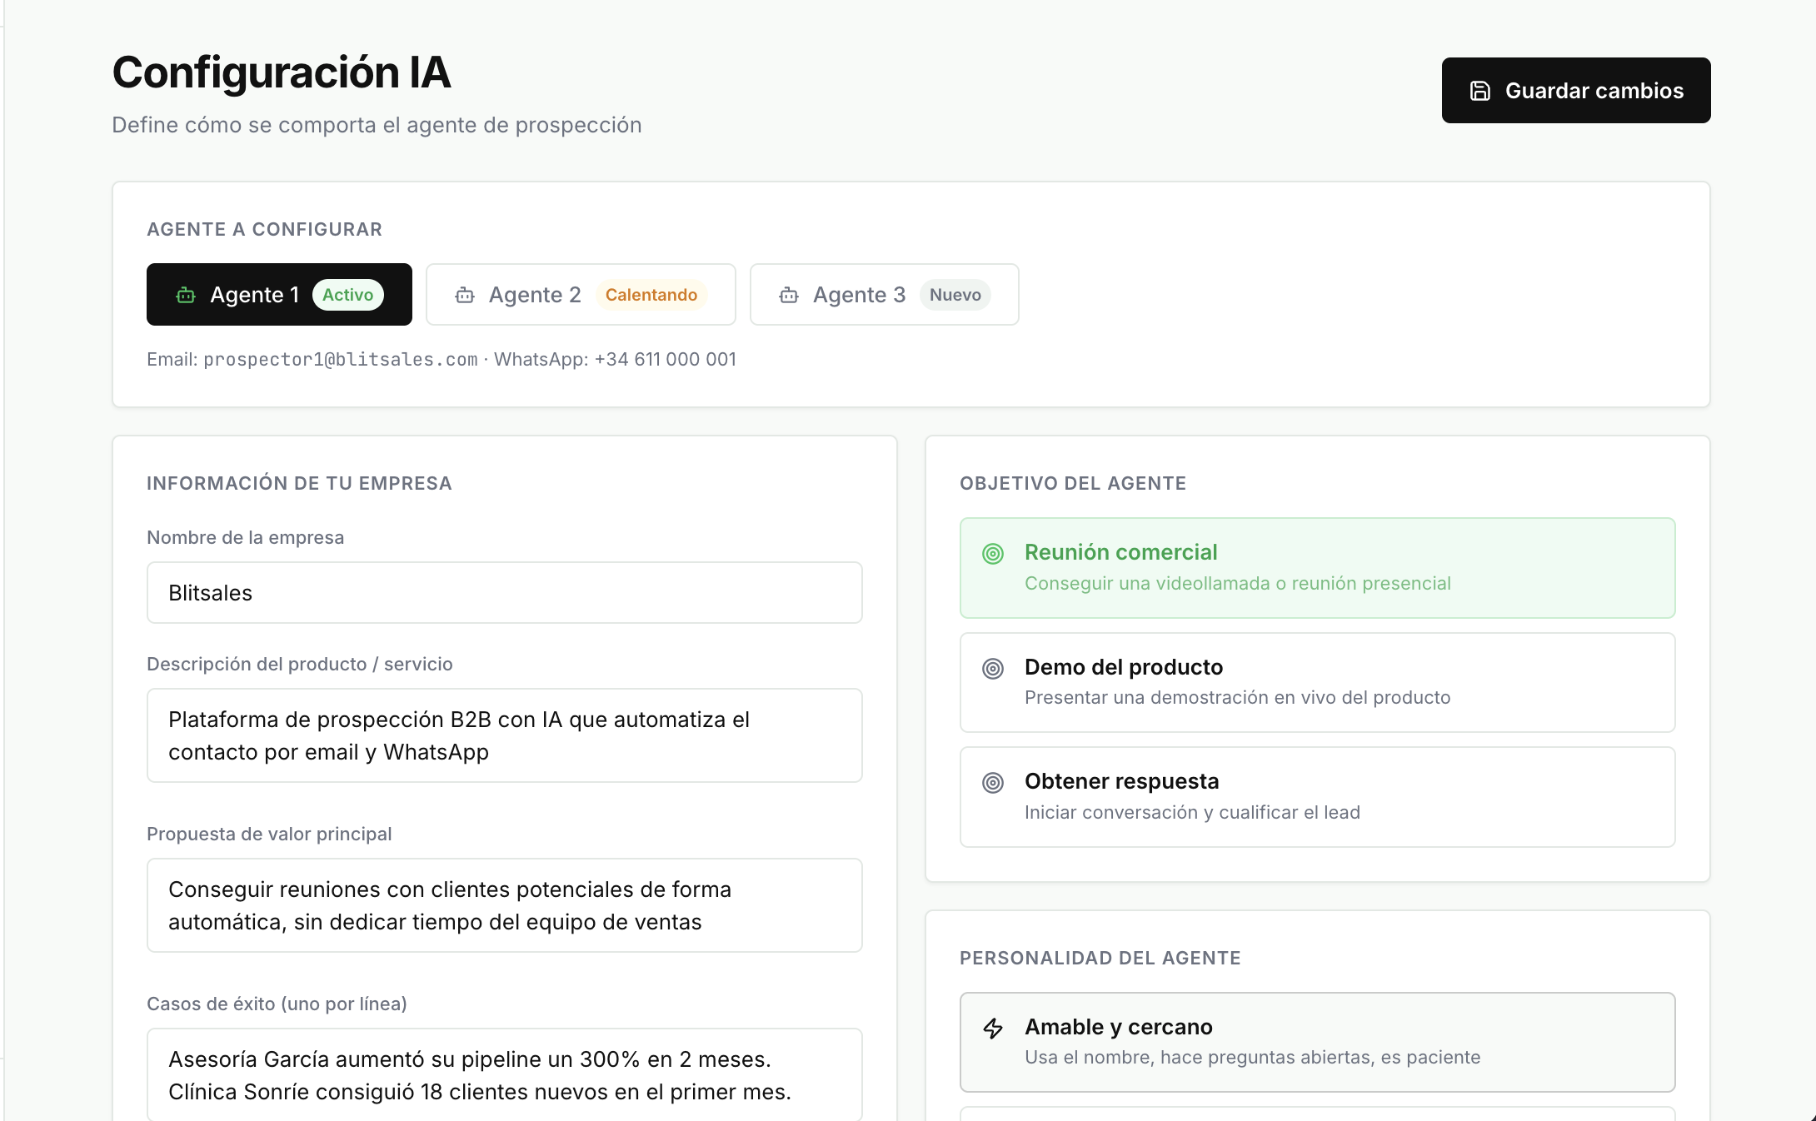Switch to the Agente 2 tab
1816x1121 pixels.
(581, 295)
